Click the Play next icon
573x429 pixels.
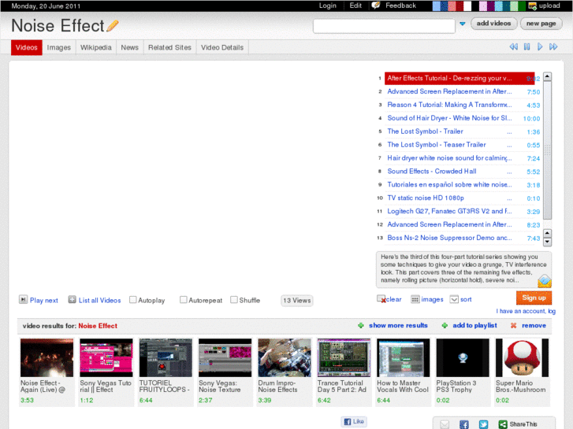tap(23, 300)
